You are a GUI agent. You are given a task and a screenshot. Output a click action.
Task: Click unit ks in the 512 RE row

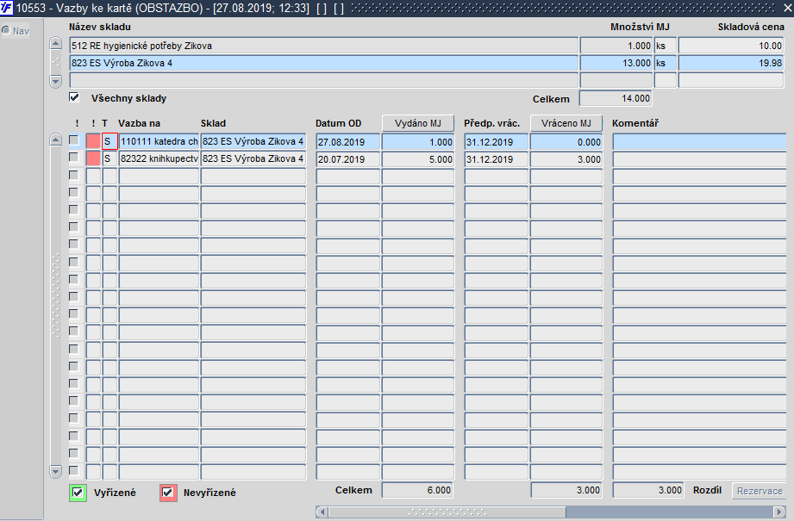point(666,46)
